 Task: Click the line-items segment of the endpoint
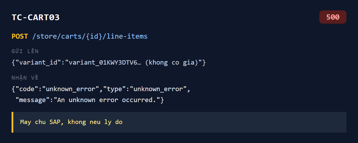click(127, 36)
